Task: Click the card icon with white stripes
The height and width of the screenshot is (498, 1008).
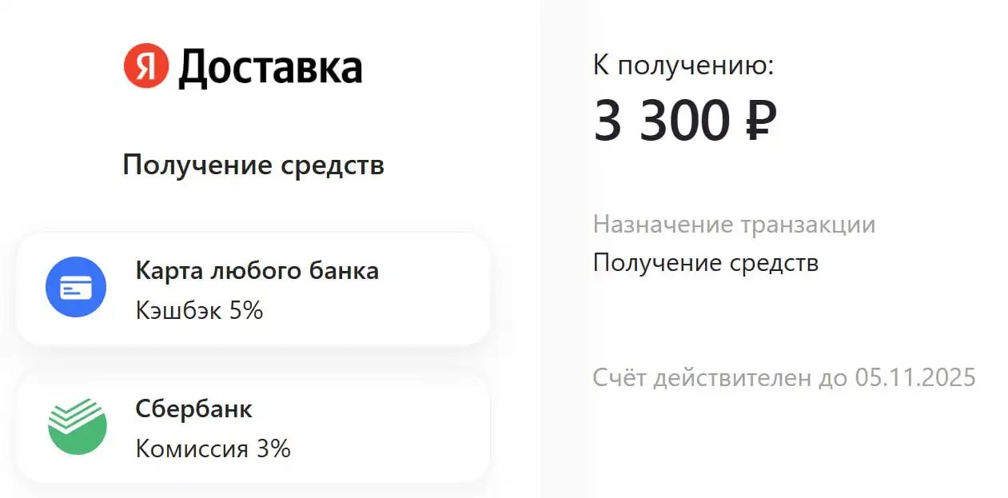Action: pyautogui.click(x=76, y=287)
